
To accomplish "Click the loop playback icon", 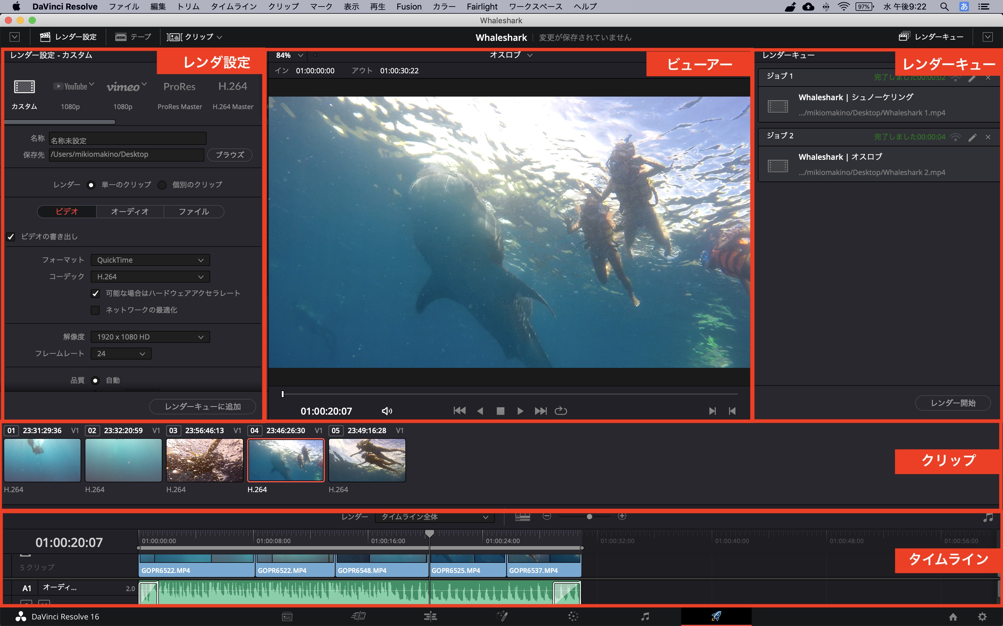I will (561, 411).
